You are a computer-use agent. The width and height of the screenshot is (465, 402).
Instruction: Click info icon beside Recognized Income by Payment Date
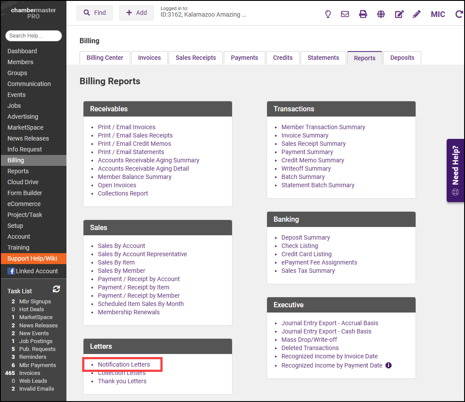pos(389,365)
